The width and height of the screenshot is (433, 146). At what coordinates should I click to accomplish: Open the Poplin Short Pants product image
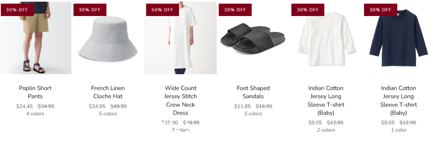pos(35,38)
